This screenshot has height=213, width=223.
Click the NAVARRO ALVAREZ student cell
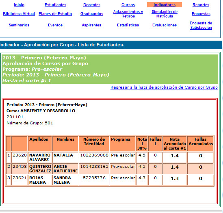tap(40, 157)
